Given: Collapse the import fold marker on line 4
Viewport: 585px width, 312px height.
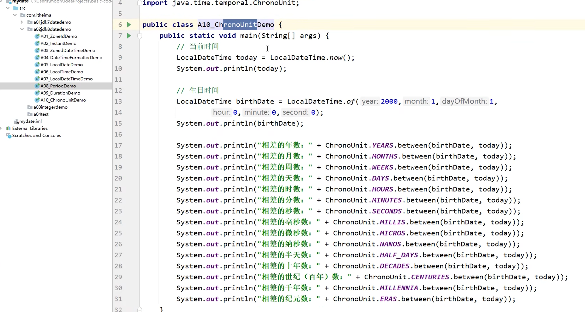Looking at the screenshot, I should click(x=139, y=2).
